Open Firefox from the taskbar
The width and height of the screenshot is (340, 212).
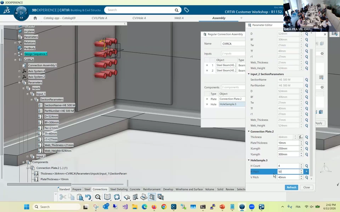pyautogui.click(x=154, y=207)
